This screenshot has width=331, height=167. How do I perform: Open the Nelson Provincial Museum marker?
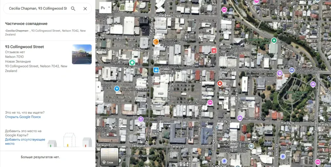coord(141,119)
